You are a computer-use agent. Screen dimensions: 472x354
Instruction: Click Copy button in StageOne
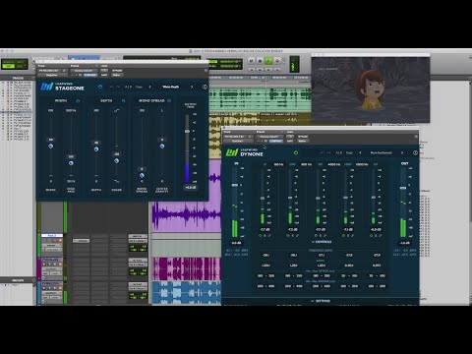(x=139, y=87)
